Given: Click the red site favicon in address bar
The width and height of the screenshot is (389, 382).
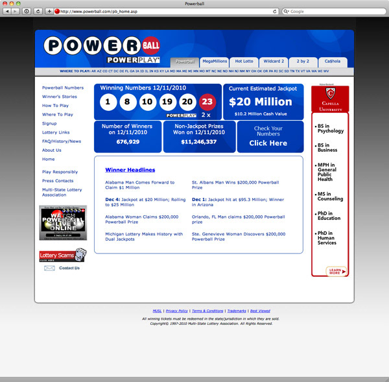Looking at the screenshot, I should (57, 11).
